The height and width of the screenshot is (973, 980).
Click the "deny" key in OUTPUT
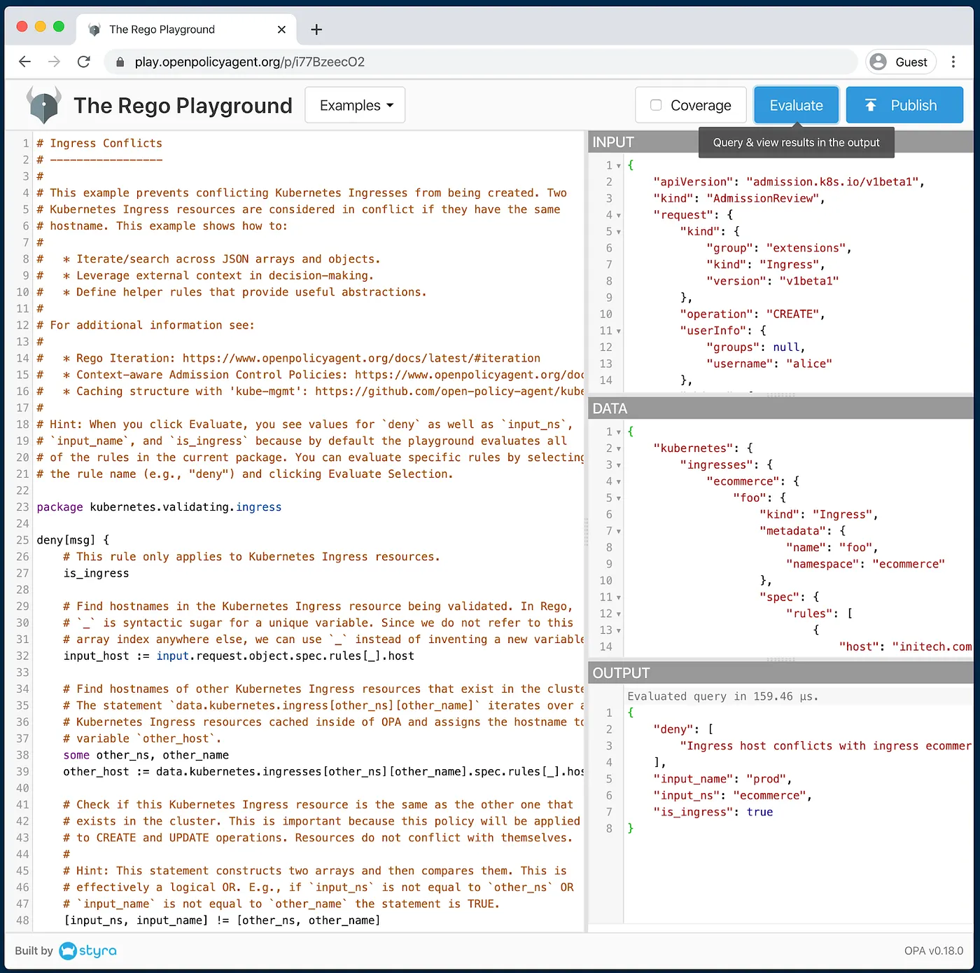pyautogui.click(x=673, y=729)
